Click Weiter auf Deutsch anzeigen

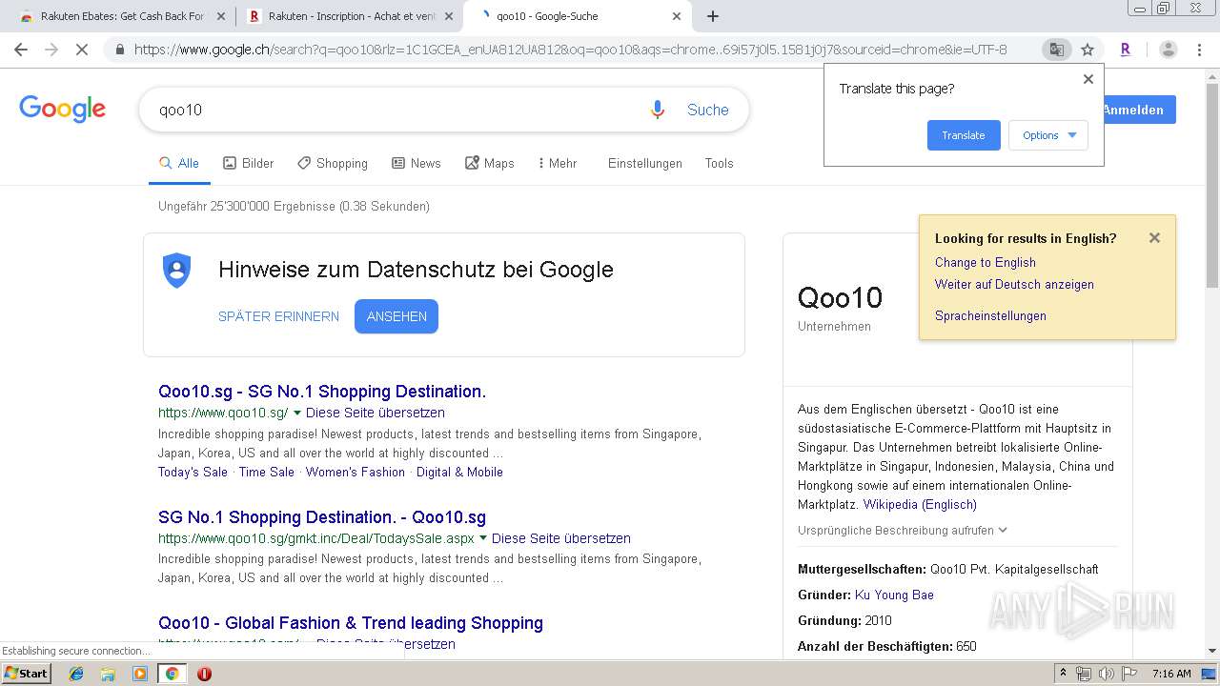[1014, 285]
